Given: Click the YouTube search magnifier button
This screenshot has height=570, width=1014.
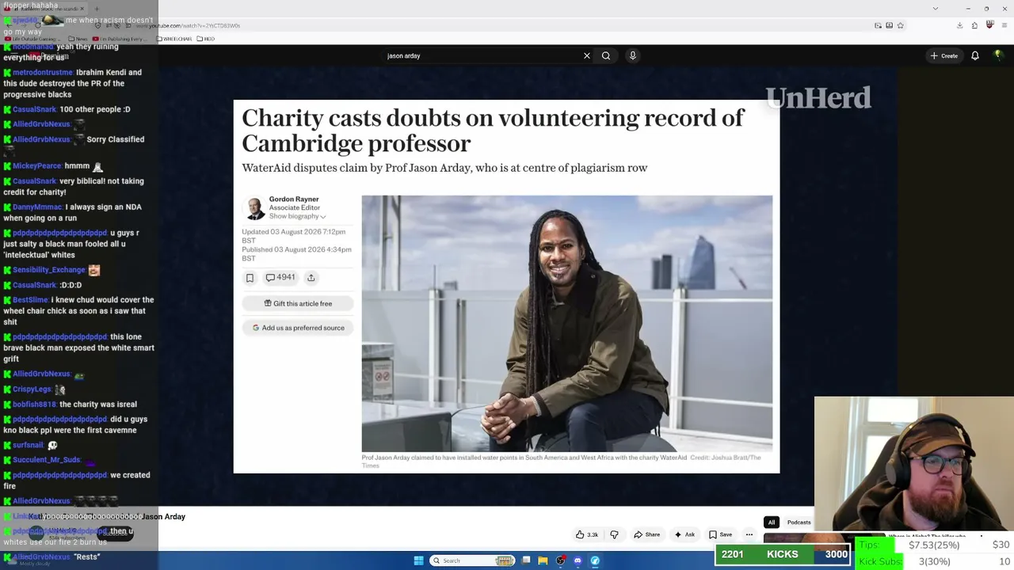Looking at the screenshot, I should click(606, 55).
